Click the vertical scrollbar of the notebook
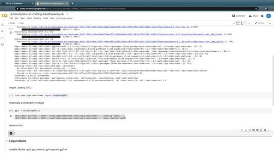This screenshot has width=274, height=154. (273, 80)
